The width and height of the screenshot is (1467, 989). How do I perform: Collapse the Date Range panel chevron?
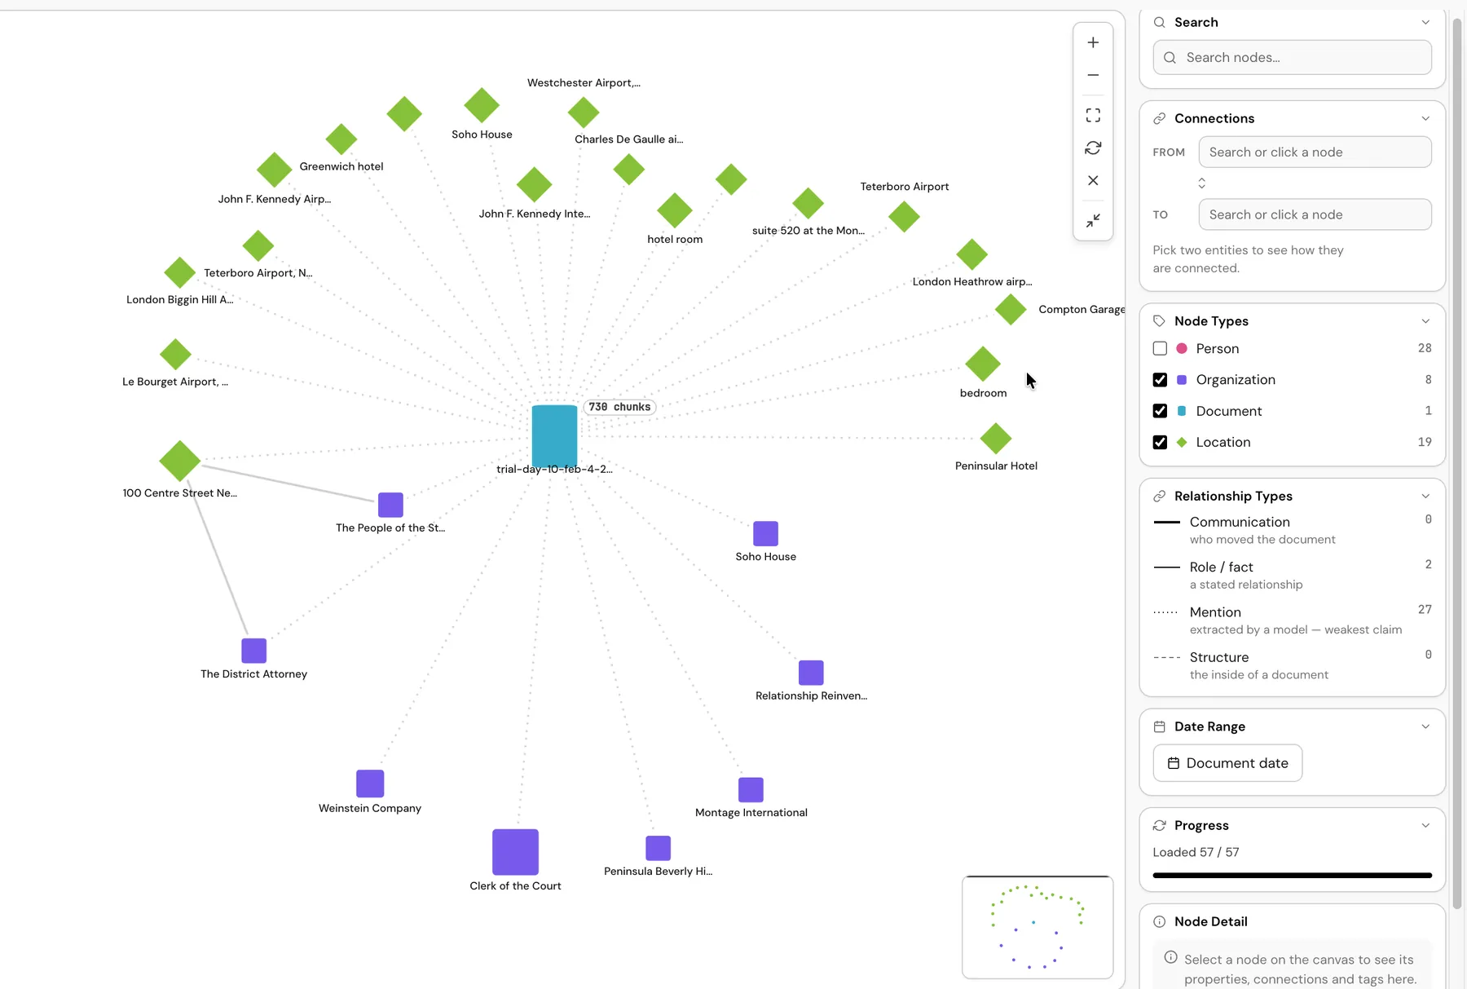tap(1425, 726)
